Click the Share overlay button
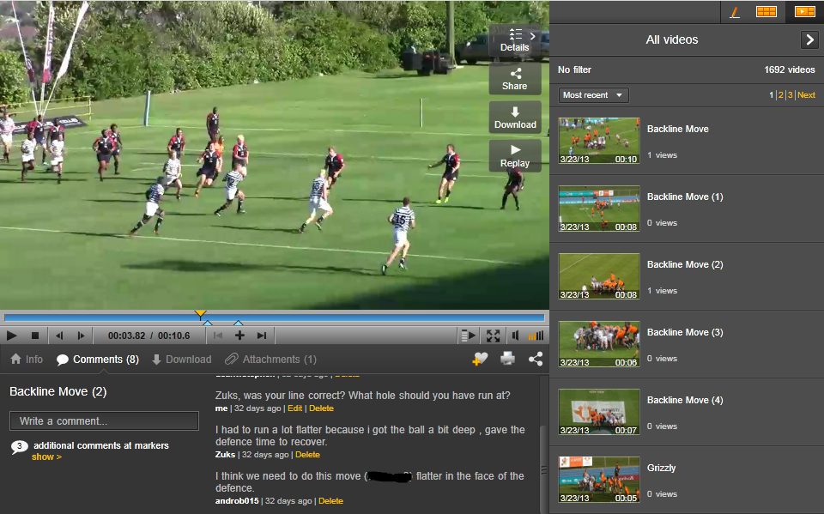Viewport: 824px width, 514px height. click(x=515, y=79)
